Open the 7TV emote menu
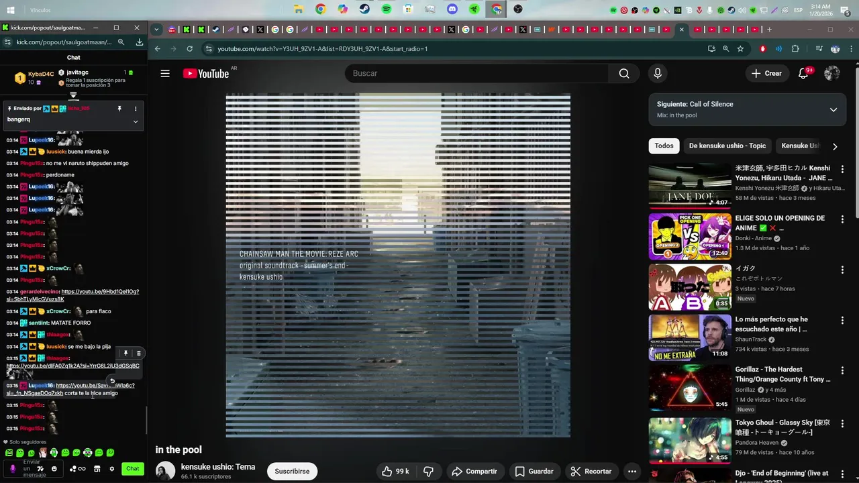859x483 pixels. (x=41, y=469)
